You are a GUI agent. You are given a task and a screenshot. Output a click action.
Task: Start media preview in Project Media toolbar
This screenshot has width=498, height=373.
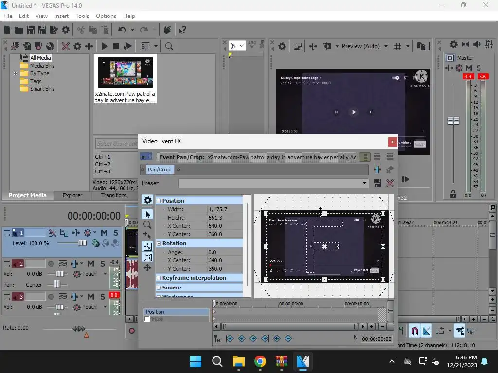coord(104,46)
